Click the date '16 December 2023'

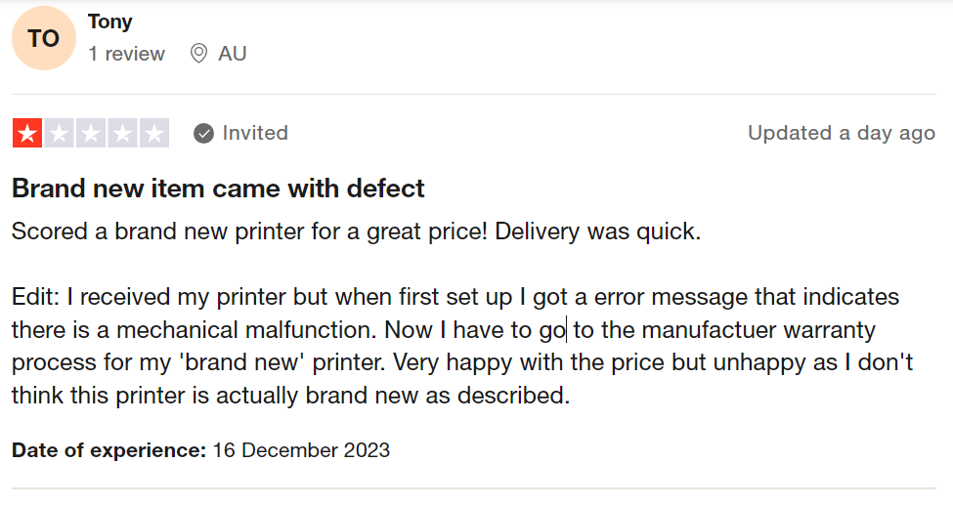(300, 450)
